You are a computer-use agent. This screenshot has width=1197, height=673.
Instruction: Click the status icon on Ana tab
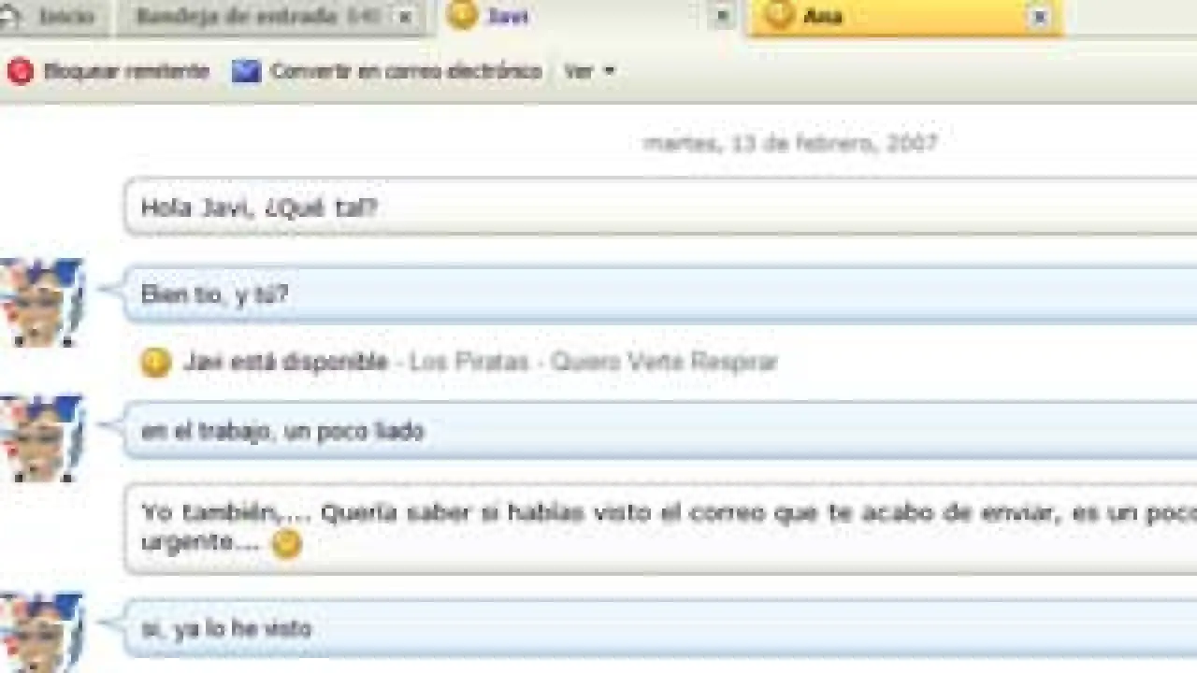pos(779,16)
